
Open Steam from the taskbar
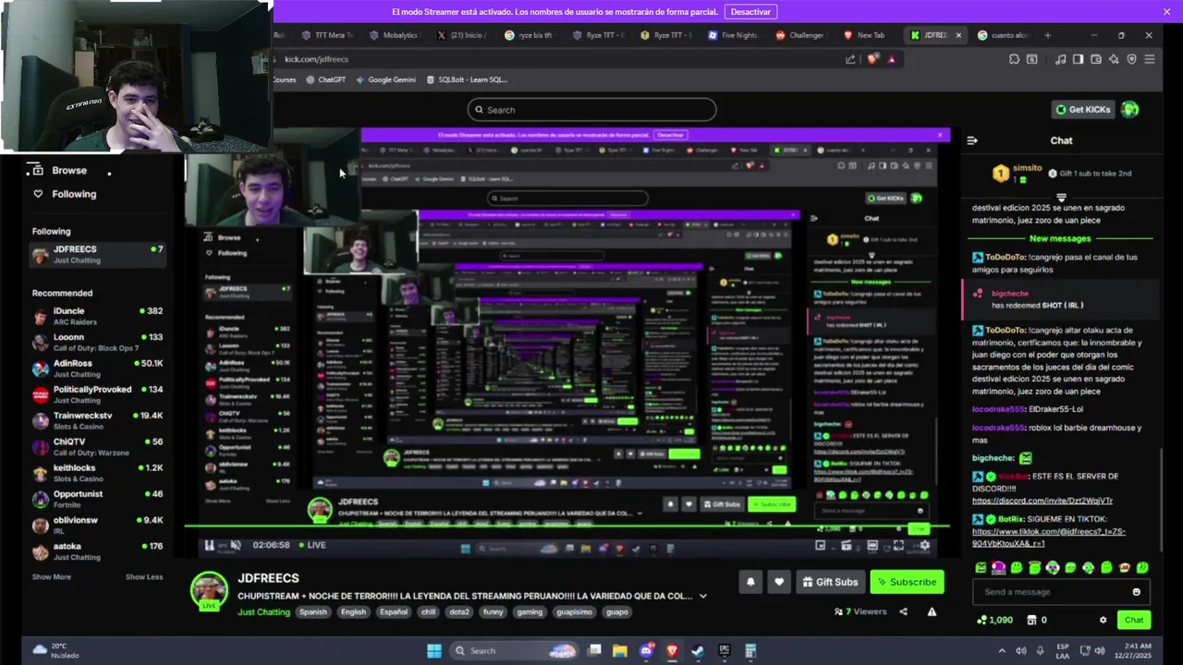(698, 651)
